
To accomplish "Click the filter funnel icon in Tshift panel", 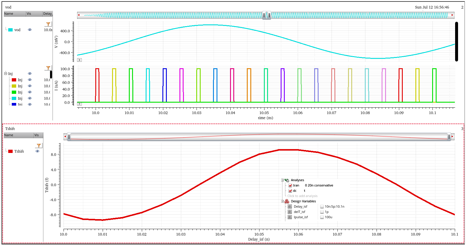I will coord(39,146).
